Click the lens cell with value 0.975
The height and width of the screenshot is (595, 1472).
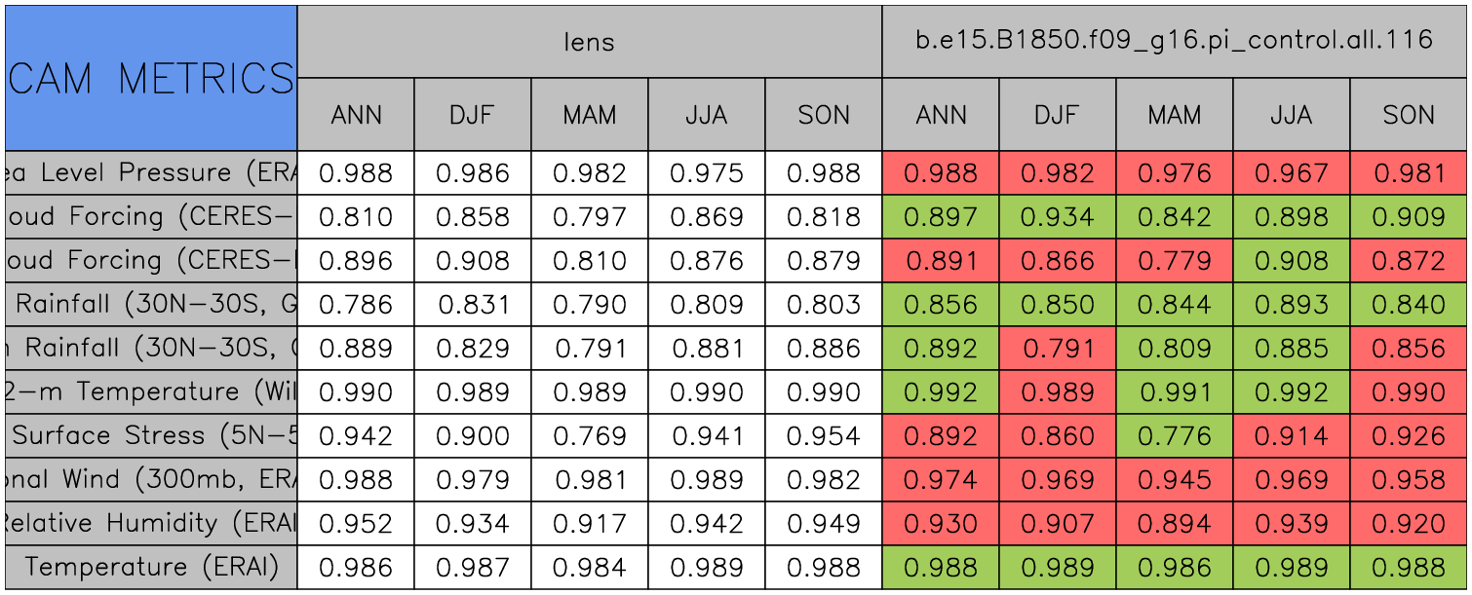706,173
